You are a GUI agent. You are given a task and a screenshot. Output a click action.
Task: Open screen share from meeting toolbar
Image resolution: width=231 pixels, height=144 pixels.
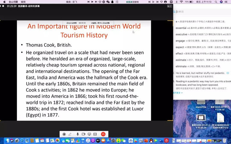click(89, 134)
